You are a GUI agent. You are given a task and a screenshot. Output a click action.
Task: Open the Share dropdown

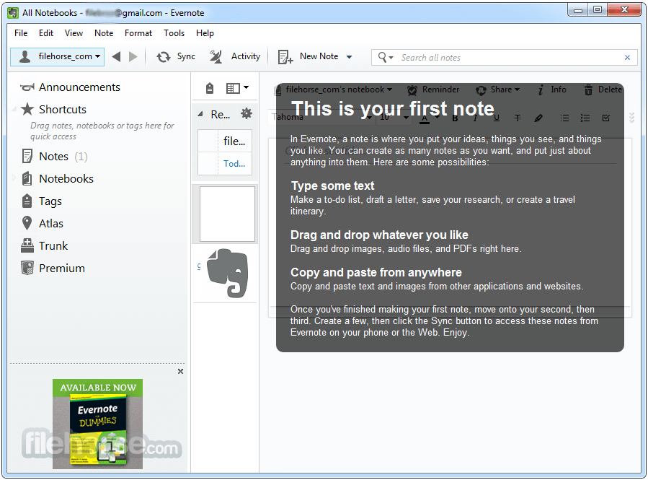point(497,90)
